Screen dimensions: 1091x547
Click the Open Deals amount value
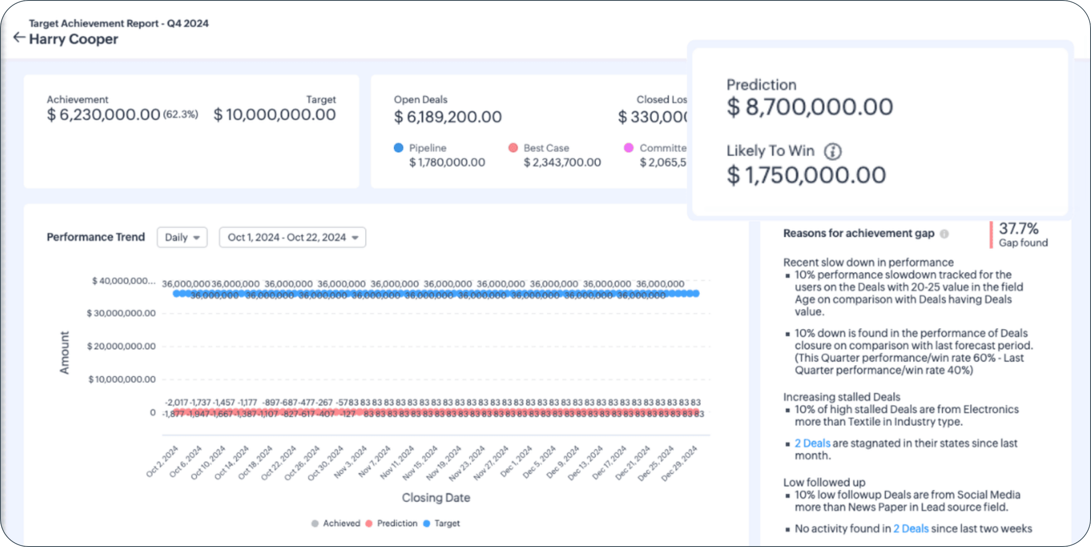tap(447, 117)
